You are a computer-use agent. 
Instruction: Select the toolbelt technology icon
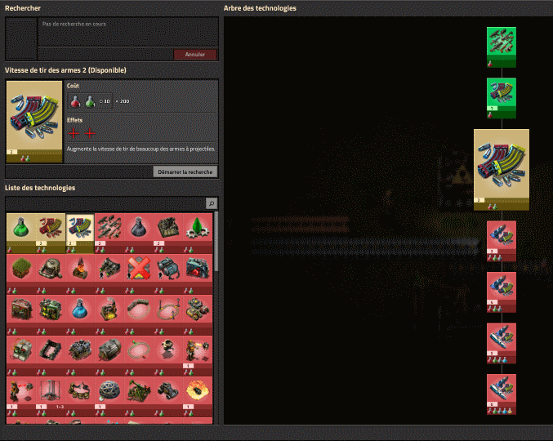click(80, 397)
